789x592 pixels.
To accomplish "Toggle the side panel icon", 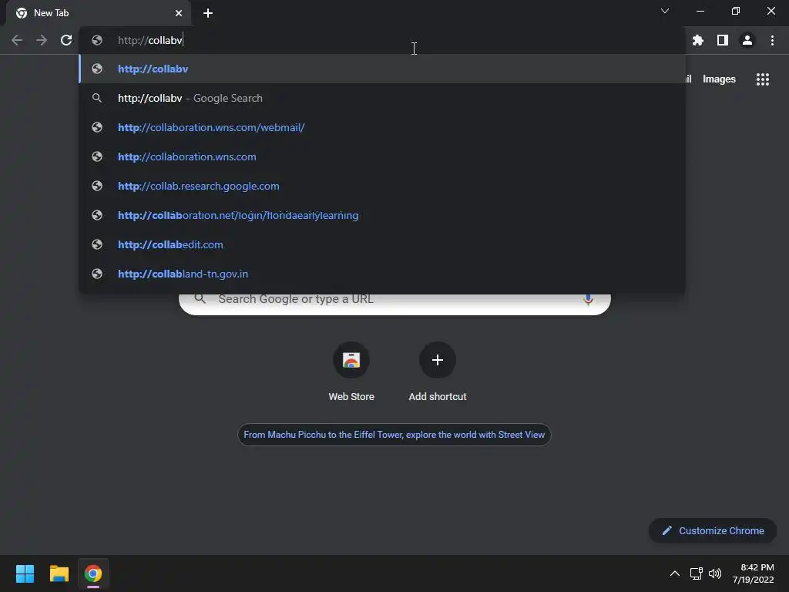I will click(x=723, y=40).
